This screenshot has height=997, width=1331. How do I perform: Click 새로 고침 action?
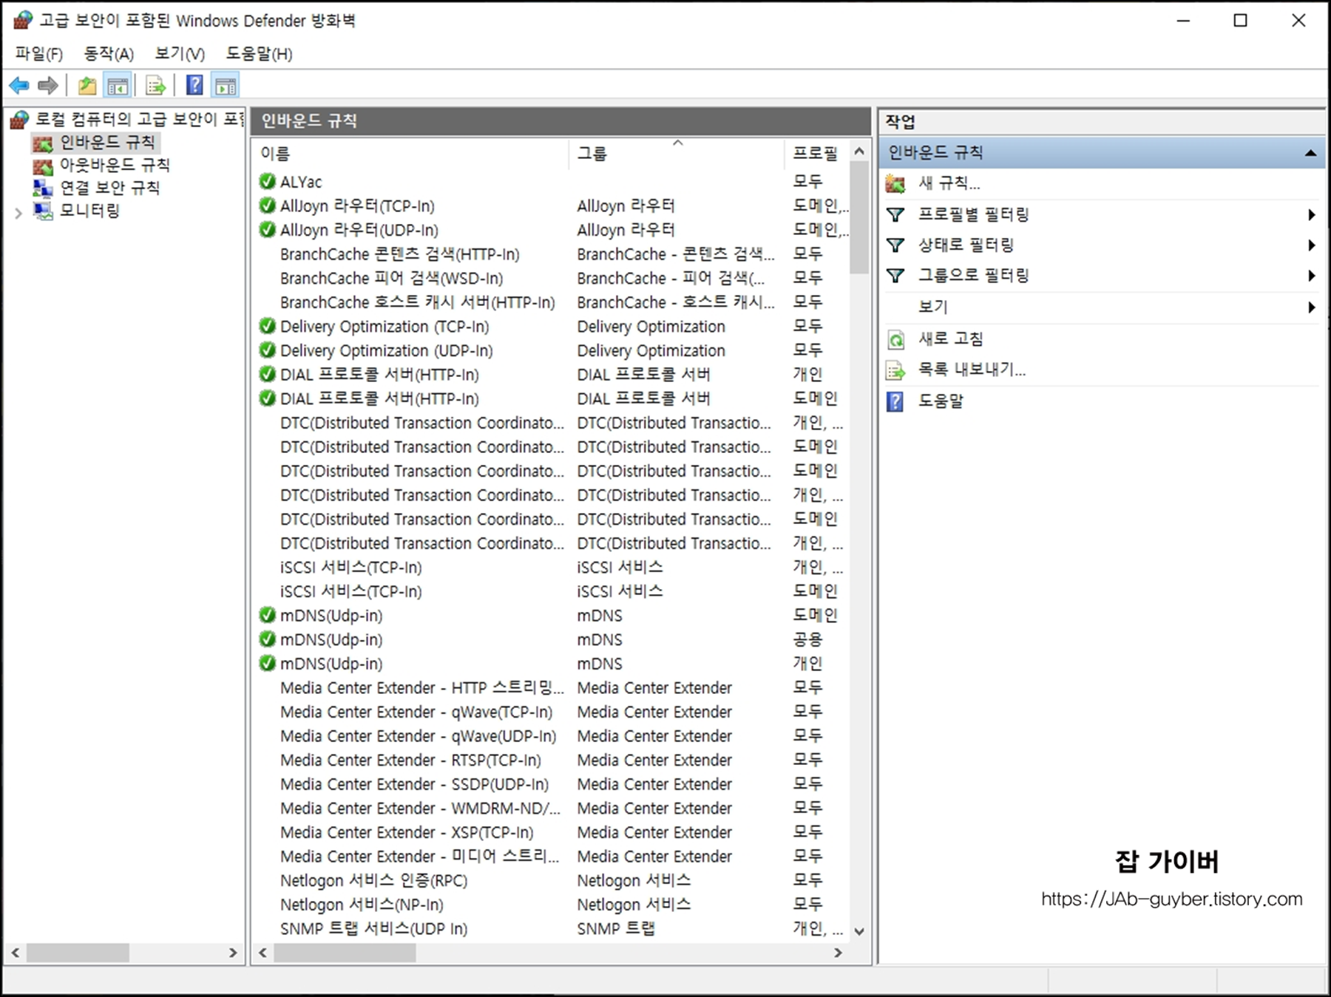click(x=950, y=339)
